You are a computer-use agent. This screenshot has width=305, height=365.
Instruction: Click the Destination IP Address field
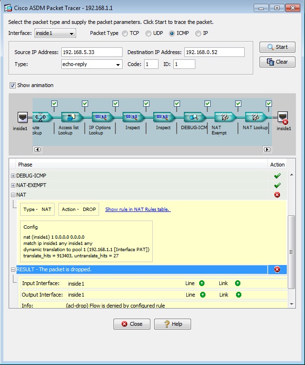pos(215,52)
